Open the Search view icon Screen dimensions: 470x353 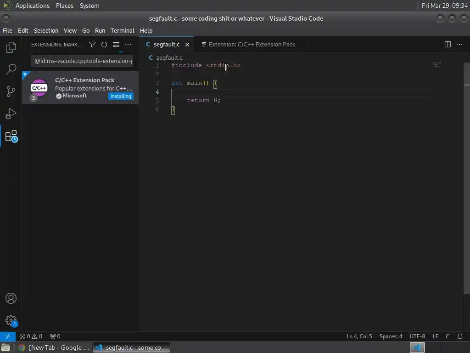(x=11, y=69)
